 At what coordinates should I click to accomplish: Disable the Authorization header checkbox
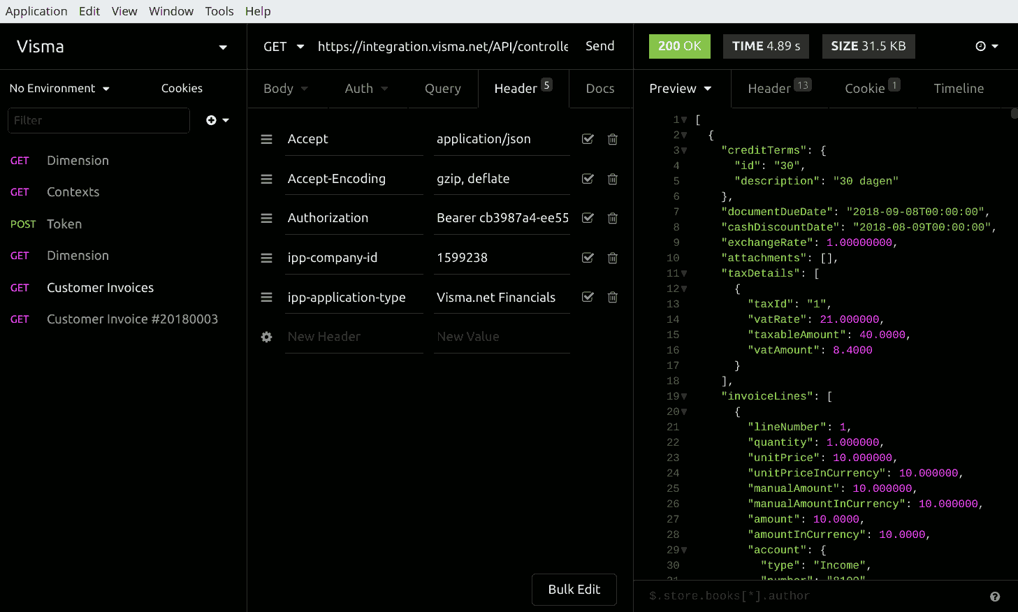(588, 218)
